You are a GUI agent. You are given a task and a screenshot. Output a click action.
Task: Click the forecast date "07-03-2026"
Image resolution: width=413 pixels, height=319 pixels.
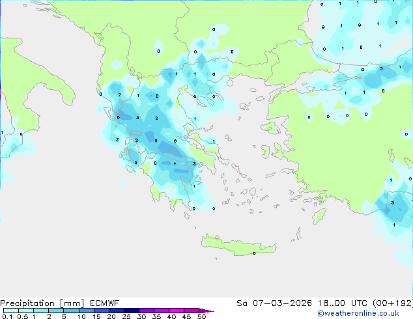[282, 303]
